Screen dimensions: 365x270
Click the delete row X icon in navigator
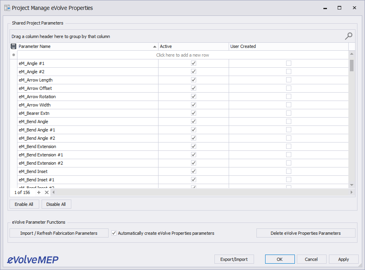(47, 192)
